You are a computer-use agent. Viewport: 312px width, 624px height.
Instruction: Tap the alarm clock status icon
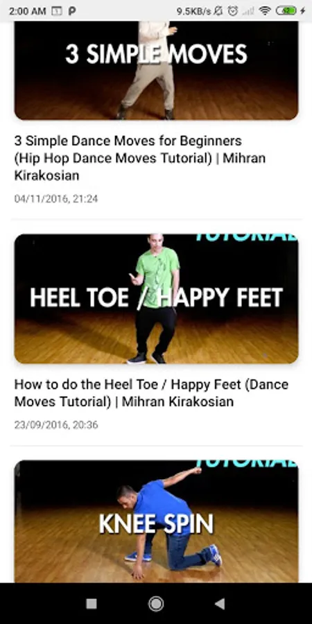click(x=233, y=11)
